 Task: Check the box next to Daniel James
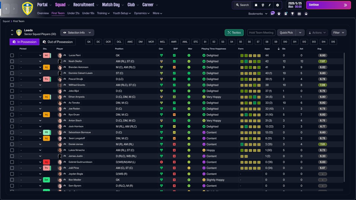(x=12, y=144)
